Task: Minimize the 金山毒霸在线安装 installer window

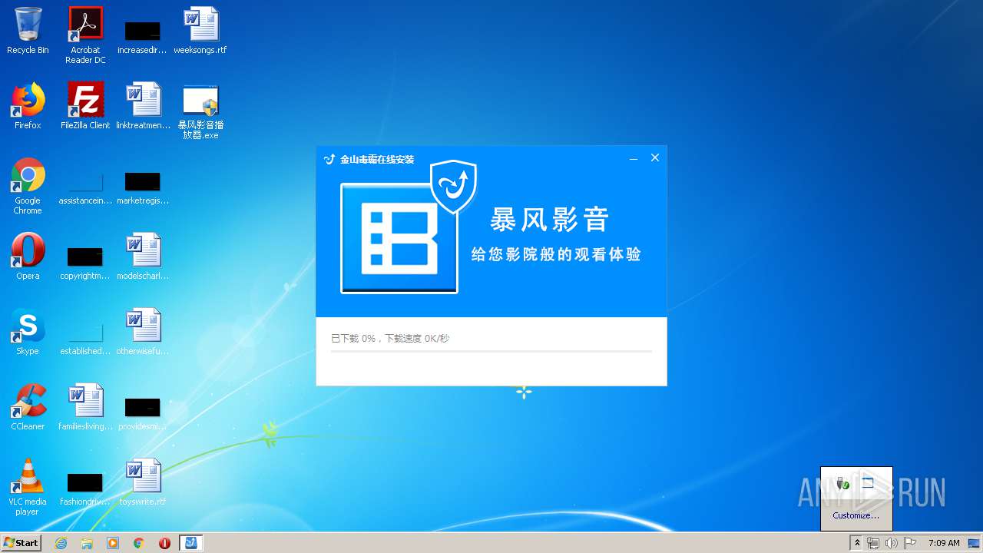Action: coord(634,158)
